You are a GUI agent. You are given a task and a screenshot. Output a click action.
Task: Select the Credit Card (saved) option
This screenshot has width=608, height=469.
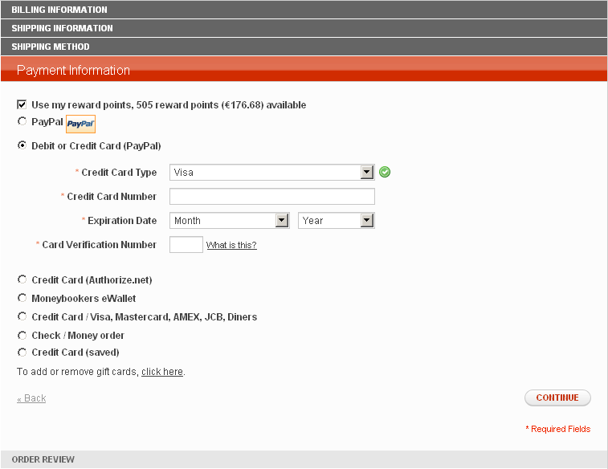click(x=22, y=353)
